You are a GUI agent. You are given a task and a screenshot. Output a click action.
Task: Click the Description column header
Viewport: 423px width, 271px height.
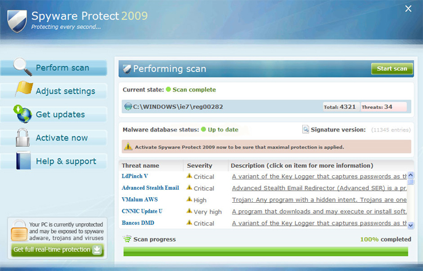[x=302, y=165]
